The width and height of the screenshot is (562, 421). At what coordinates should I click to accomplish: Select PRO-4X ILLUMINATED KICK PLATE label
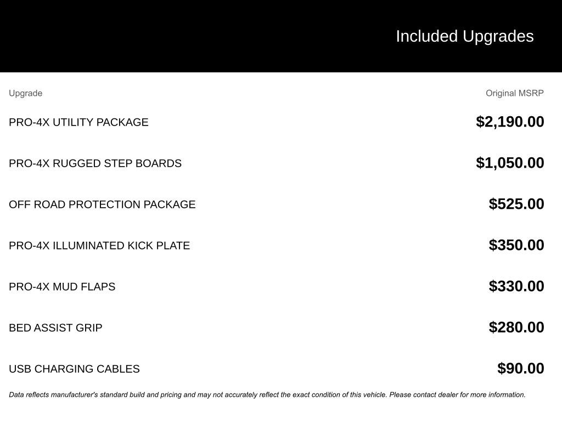tap(99, 246)
